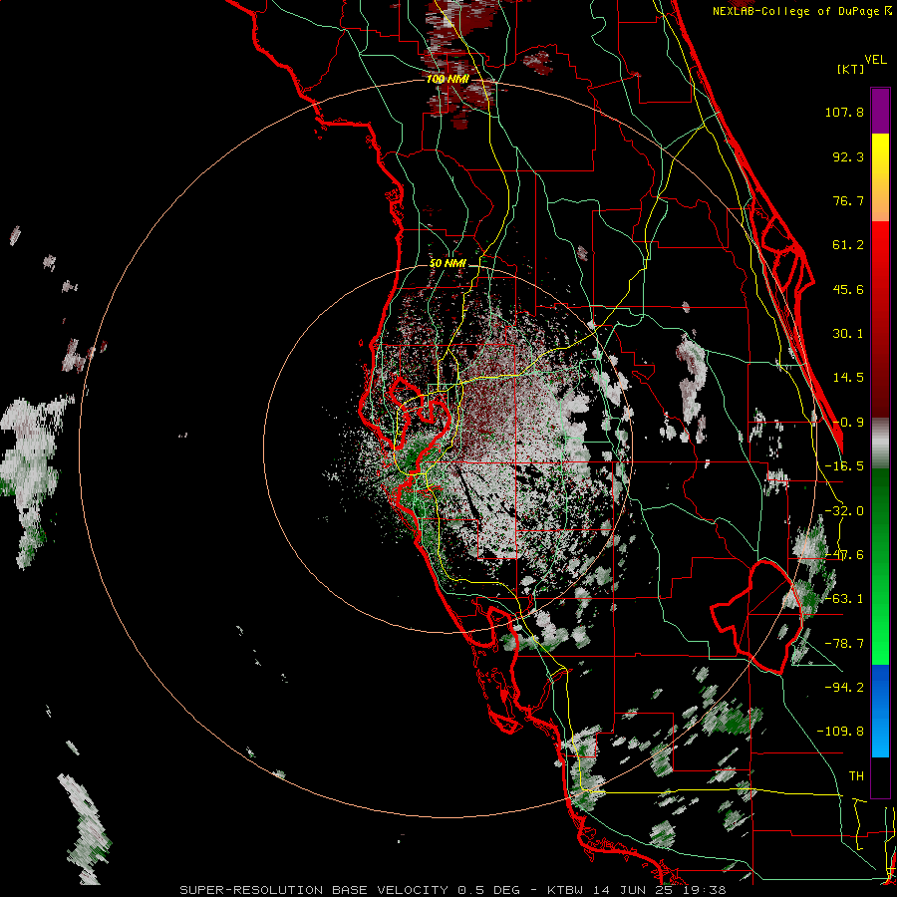Click the 76.7 velocity scale value

[x=848, y=200]
